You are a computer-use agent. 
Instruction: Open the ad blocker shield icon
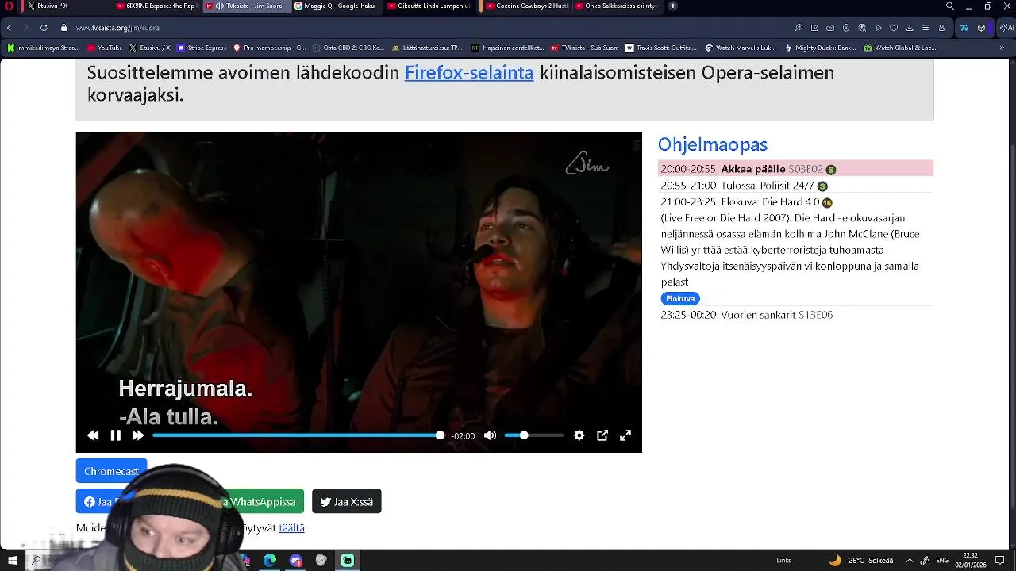(x=846, y=28)
